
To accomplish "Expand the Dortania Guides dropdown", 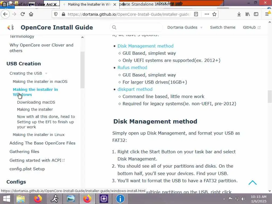I will (185, 27).
